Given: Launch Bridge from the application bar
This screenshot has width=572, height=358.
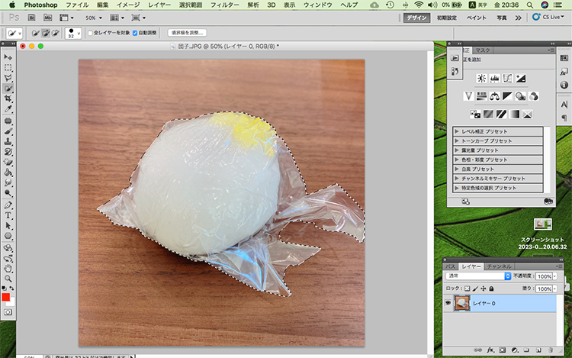Looking at the screenshot, I should pyautogui.click(x=32, y=18).
